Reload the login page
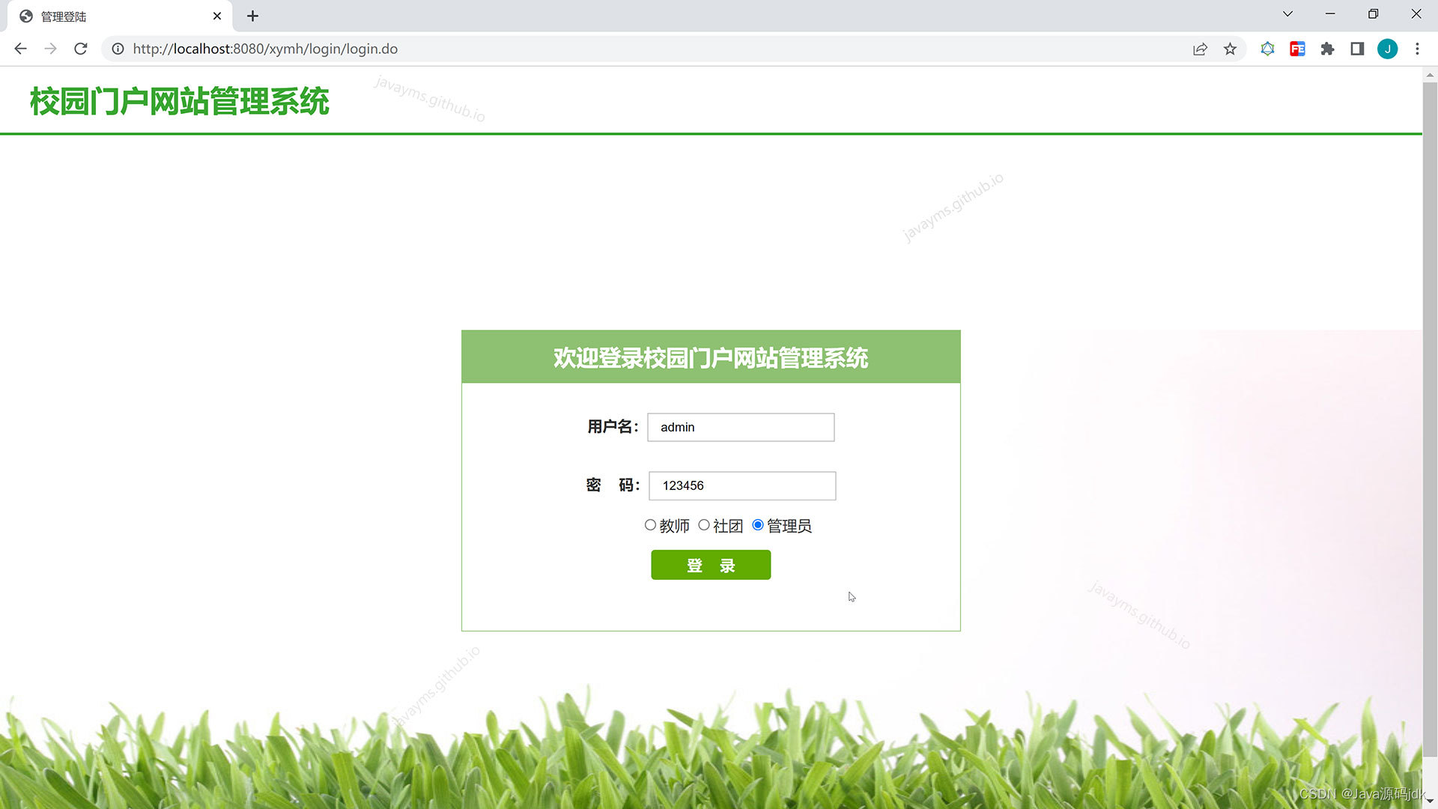The width and height of the screenshot is (1438, 809). 81,49
